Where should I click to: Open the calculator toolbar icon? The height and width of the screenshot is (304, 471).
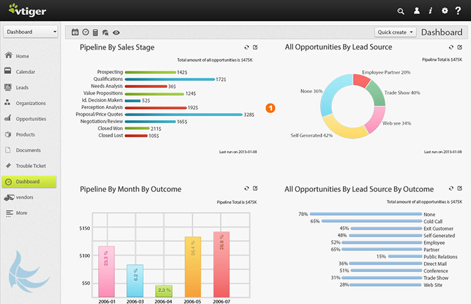coord(95,33)
